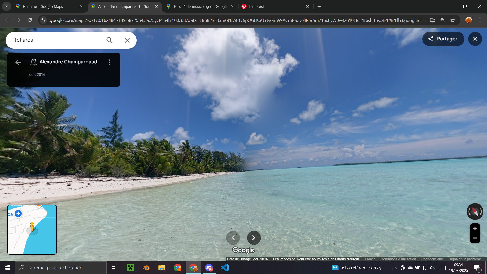Zoom out with the minus button

pos(475,238)
